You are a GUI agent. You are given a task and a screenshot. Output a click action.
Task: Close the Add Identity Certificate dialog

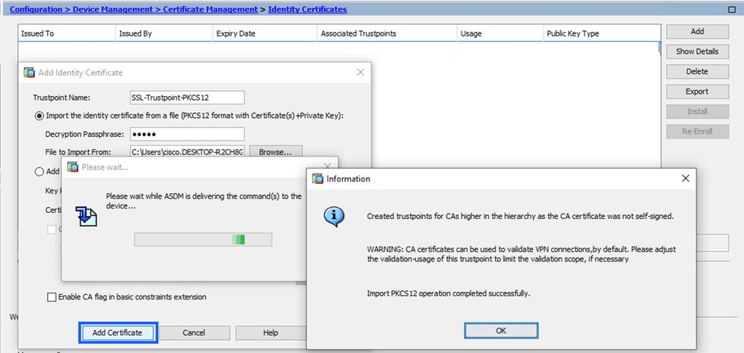[x=360, y=72]
